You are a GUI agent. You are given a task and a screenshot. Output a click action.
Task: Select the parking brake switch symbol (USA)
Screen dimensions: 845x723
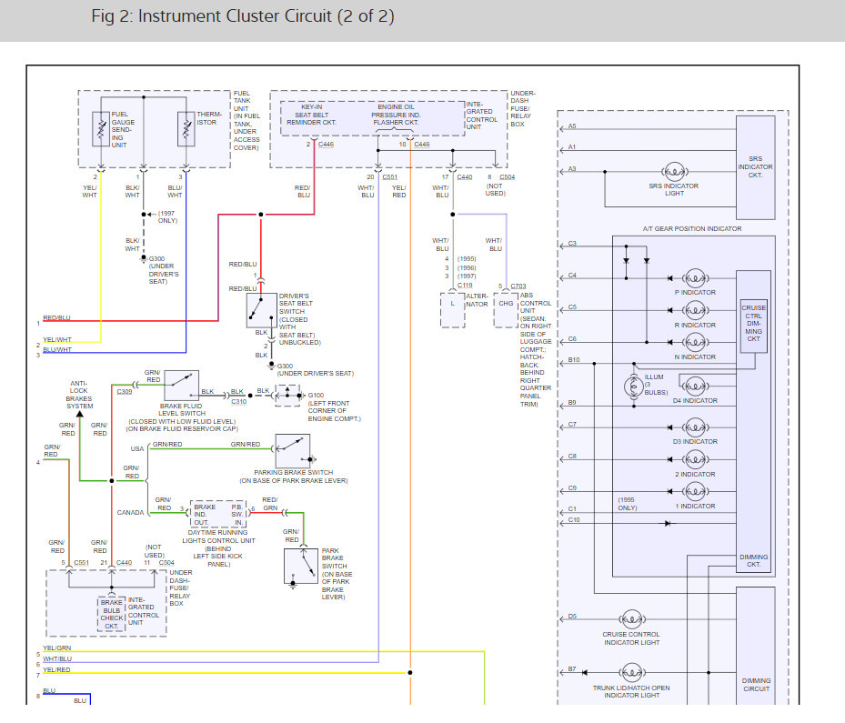tap(293, 451)
